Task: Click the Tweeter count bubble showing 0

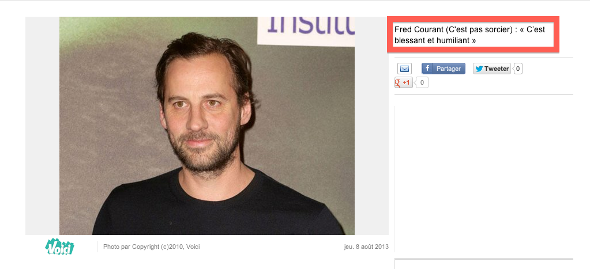Action: [x=518, y=69]
